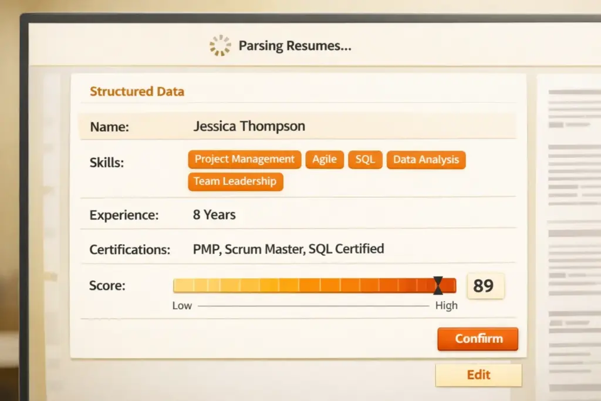Expand the Skills section
The width and height of the screenshot is (601, 401).
(x=107, y=162)
